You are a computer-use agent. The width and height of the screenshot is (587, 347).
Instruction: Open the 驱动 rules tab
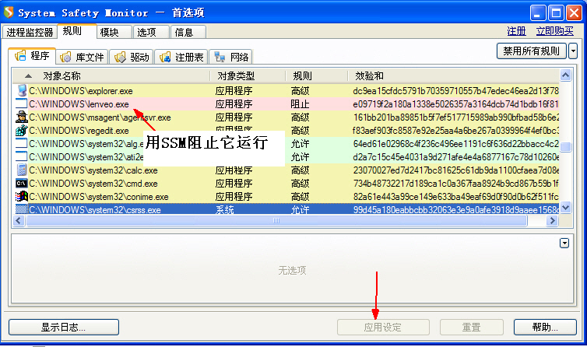(132, 58)
